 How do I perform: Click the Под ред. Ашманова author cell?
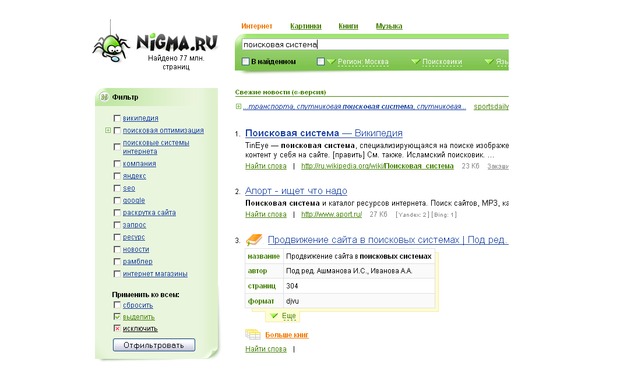click(x=359, y=271)
